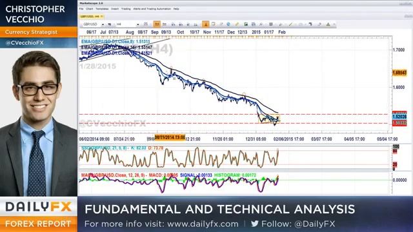Click the Marketscope 2.0 title bar
The height and width of the screenshot is (232, 413).
[245, 3]
